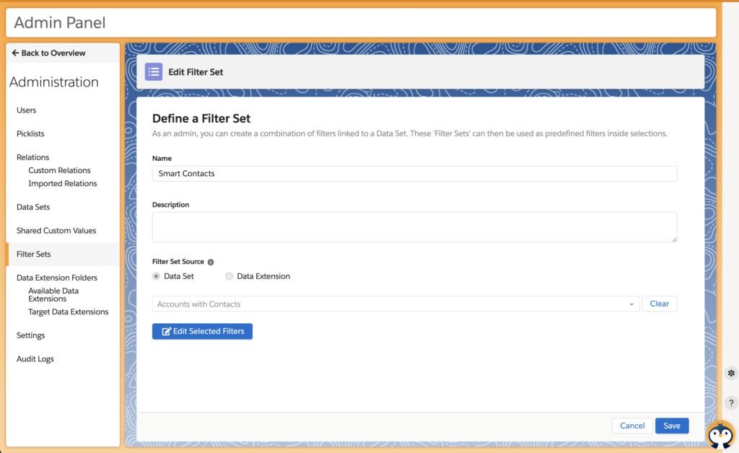Open Picklists in the sidebar

(30, 134)
